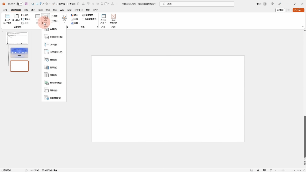306x172 pixels.
Task: Select the blank layout thumbnail
Action: tap(19, 66)
